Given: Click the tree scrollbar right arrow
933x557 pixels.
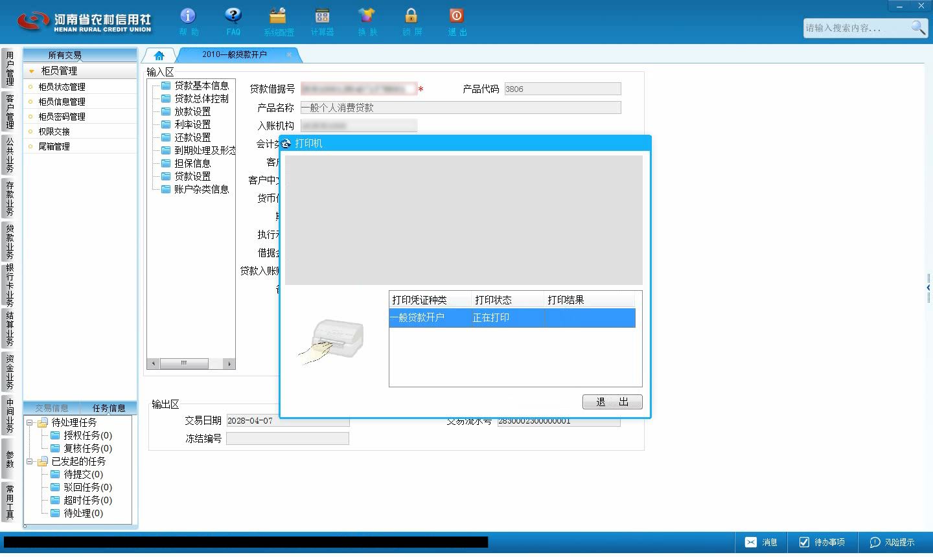Looking at the screenshot, I should (x=229, y=363).
